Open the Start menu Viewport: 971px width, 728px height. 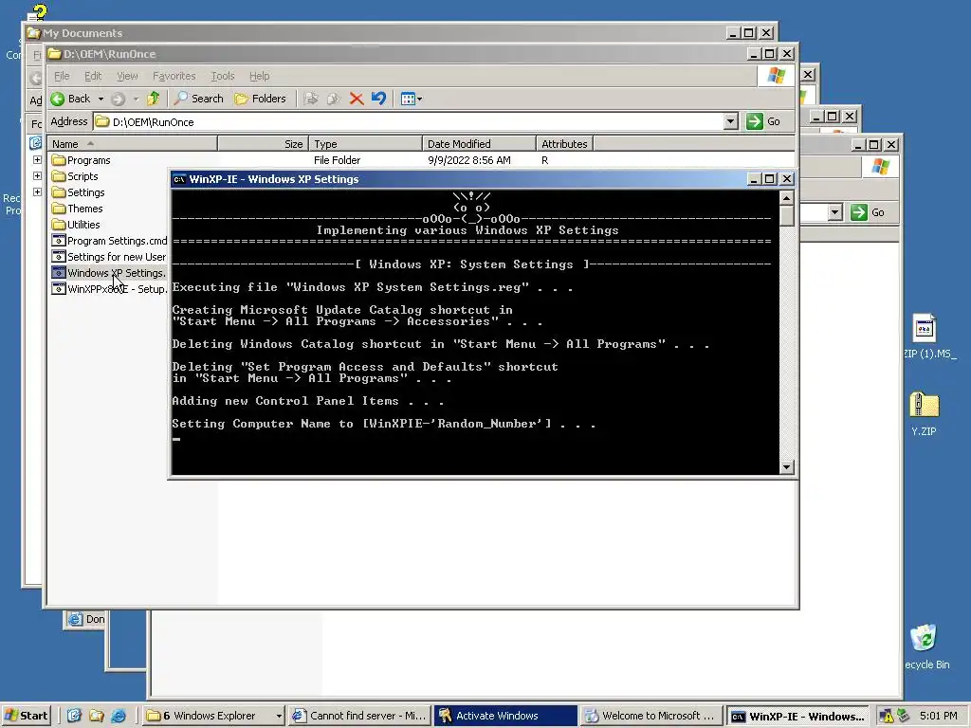point(27,716)
